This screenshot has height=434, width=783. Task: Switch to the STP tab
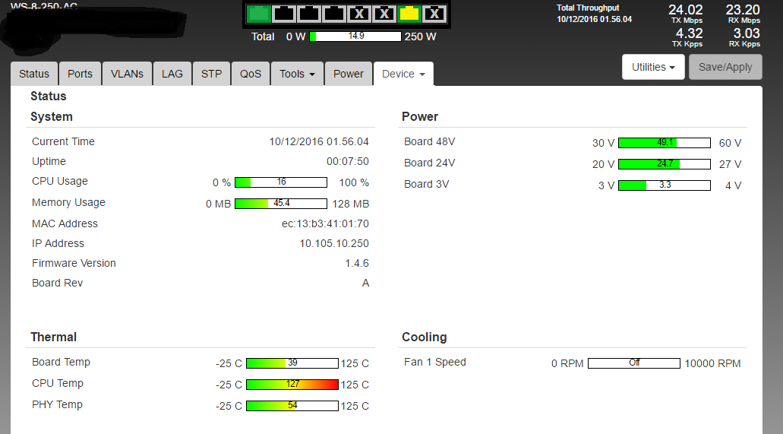211,74
